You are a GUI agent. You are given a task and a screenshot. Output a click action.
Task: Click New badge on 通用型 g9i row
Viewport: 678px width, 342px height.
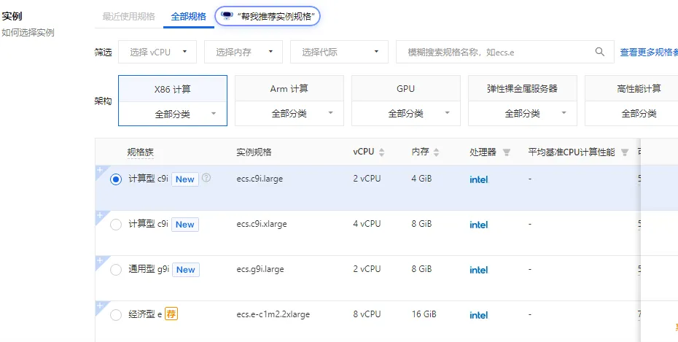[185, 270]
